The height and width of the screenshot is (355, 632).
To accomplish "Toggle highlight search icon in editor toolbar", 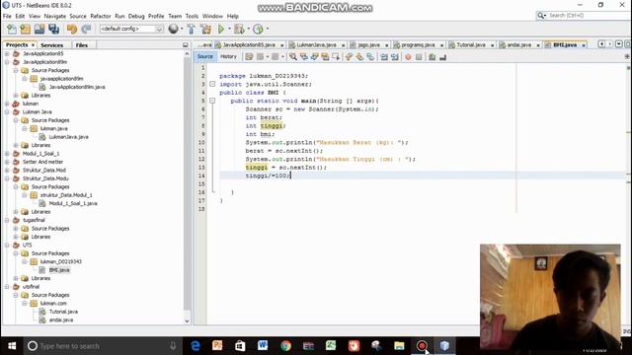I will (325, 57).
